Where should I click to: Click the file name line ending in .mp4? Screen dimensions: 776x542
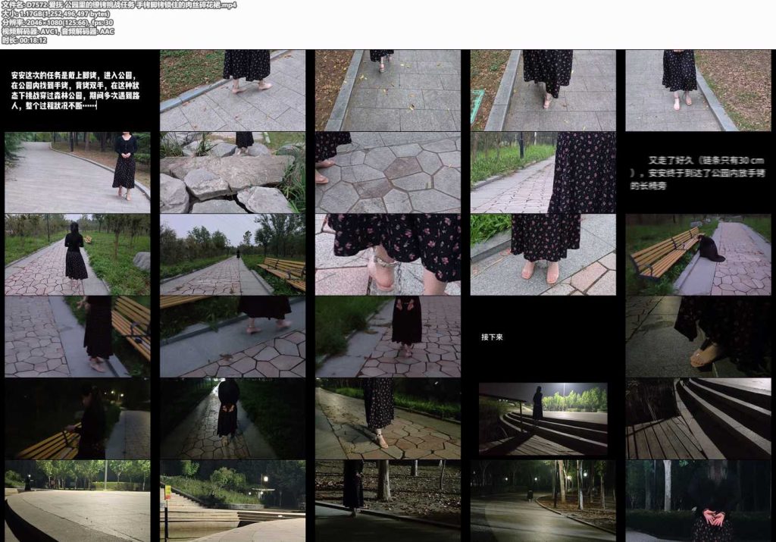pos(119,5)
